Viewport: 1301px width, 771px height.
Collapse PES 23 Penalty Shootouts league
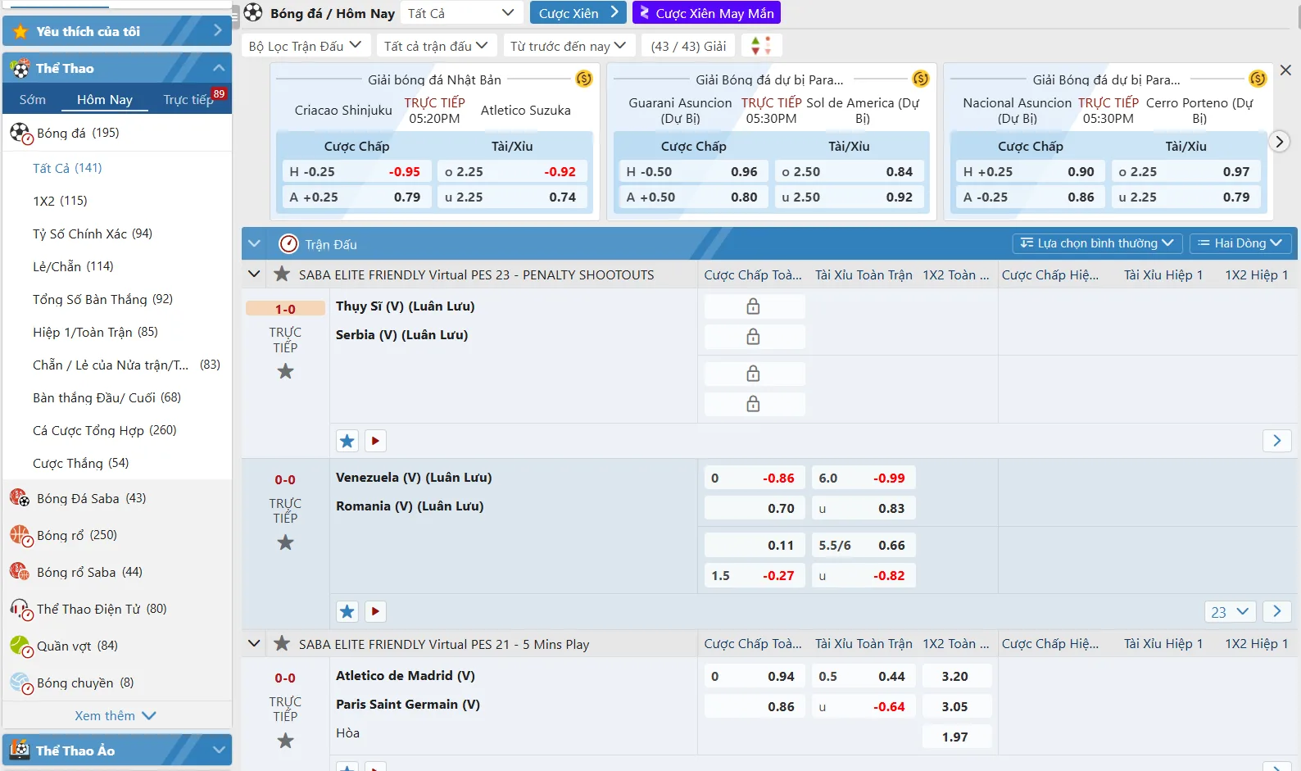[254, 274]
